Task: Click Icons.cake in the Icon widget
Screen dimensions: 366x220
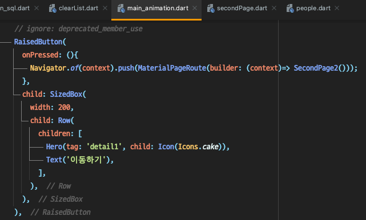Action: [198, 147]
